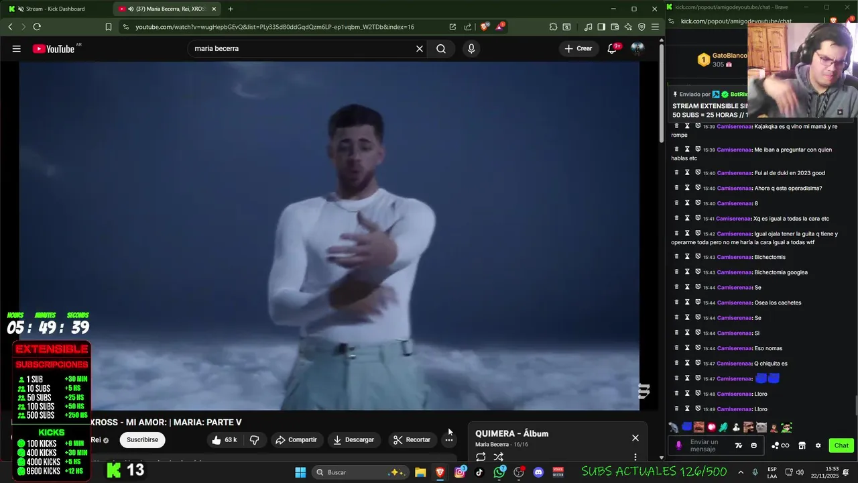The image size is (858, 483).
Task: Open File Explorer from the taskbar
Action: (420, 472)
